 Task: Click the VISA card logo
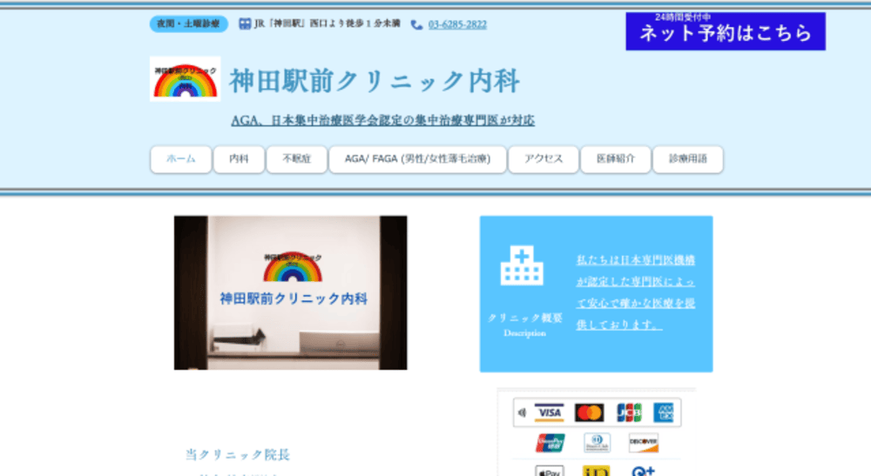(549, 412)
